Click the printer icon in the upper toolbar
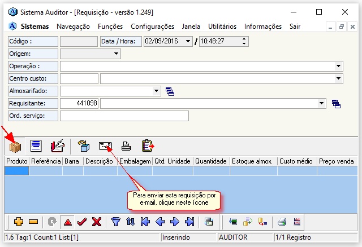362x247 pixels. tap(127, 146)
